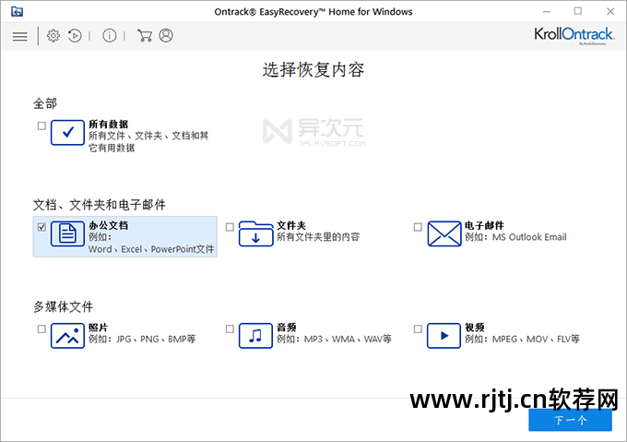627x442 pixels.
Task: Click 'JPG、PNG、BMP等' example text
Action: point(156,340)
